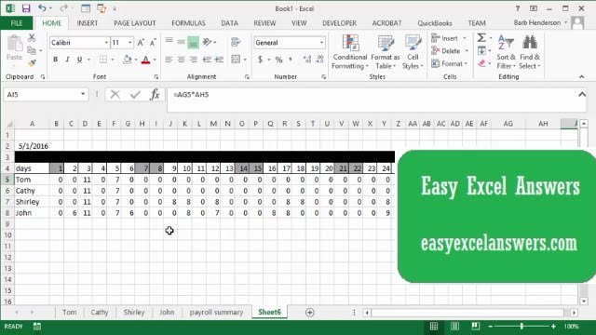This screenshot has height=335, width=596.
Task: Click the AutoSum sigma icon
Action: [481, 37]
